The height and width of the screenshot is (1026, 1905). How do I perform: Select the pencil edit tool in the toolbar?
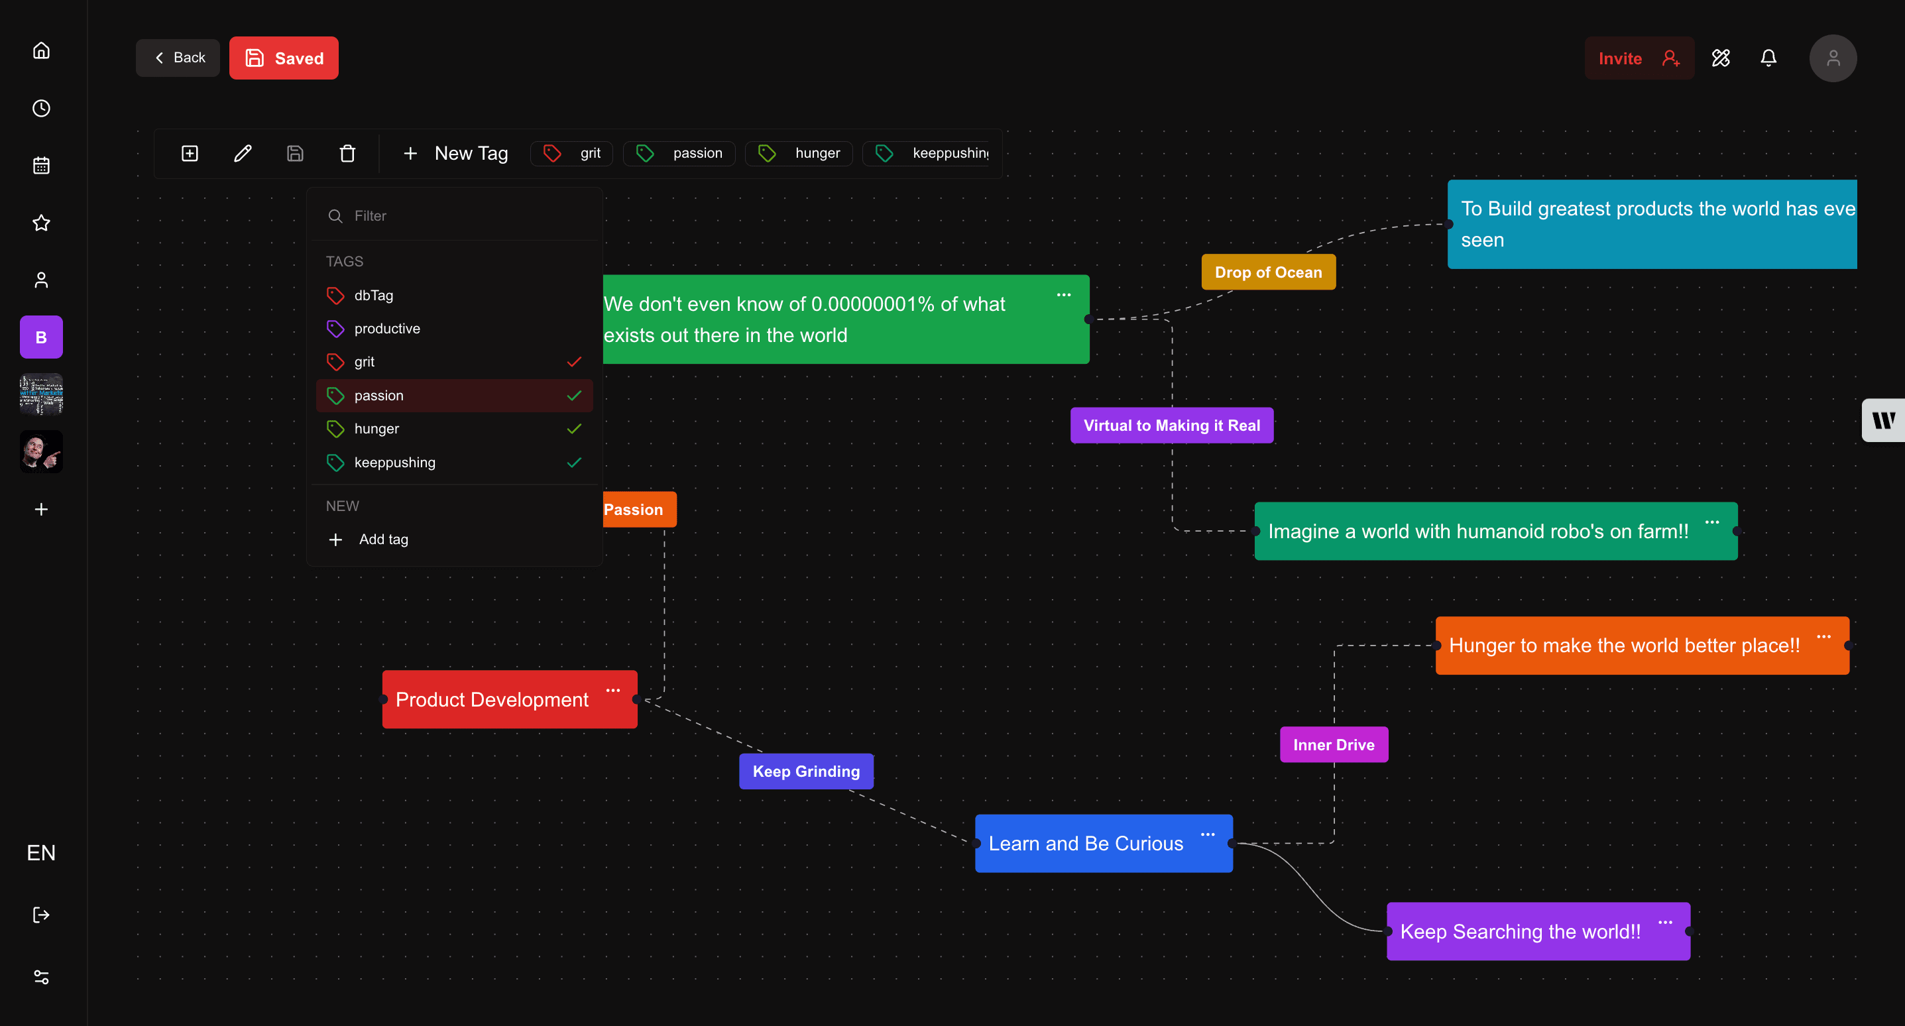[243, 153]
